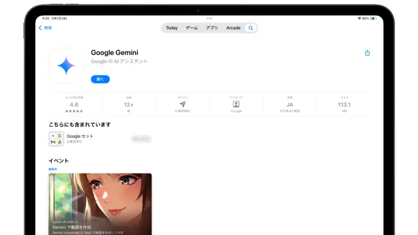Open the Arcade tab
The image size is (418, 235).
(233, 27)
